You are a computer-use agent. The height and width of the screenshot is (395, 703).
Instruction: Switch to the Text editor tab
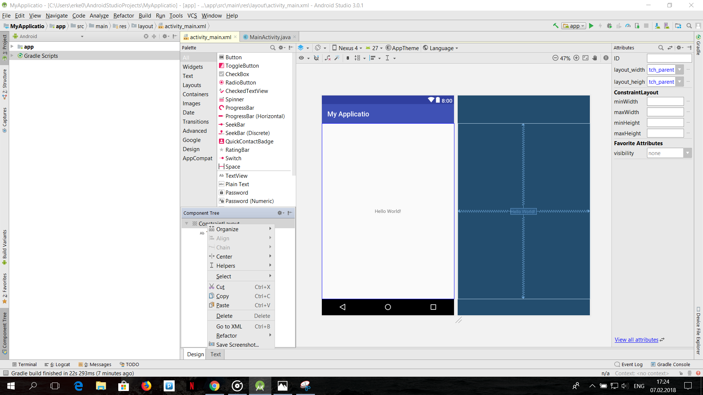(215, 354)
